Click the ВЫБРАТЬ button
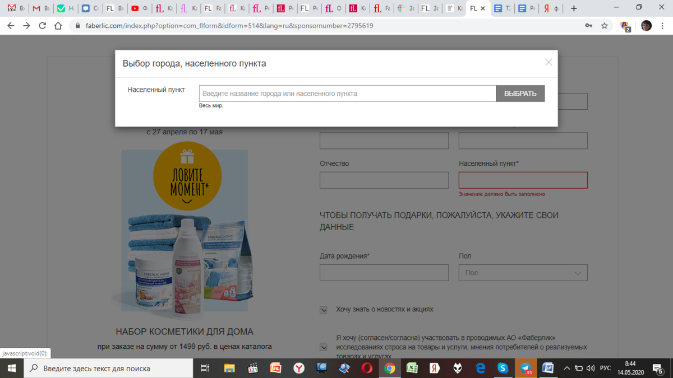 click(520, 94)
